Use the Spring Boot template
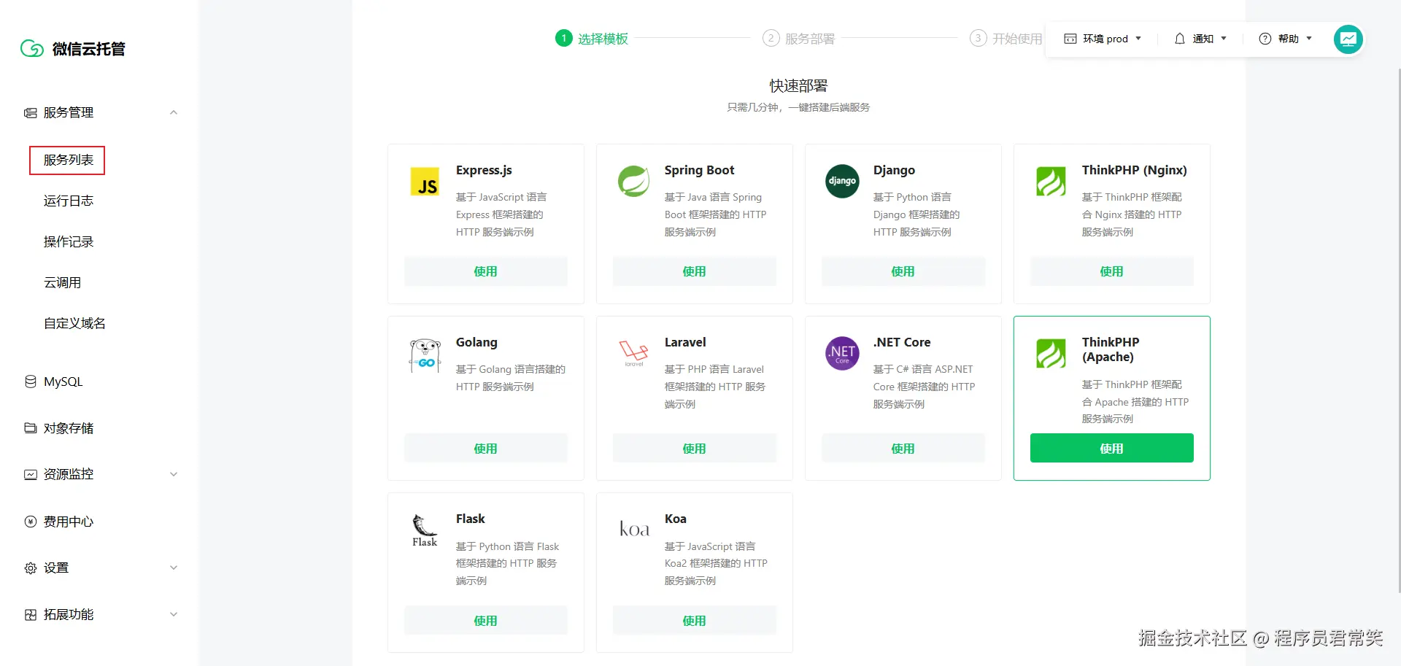 pos(695,271)
